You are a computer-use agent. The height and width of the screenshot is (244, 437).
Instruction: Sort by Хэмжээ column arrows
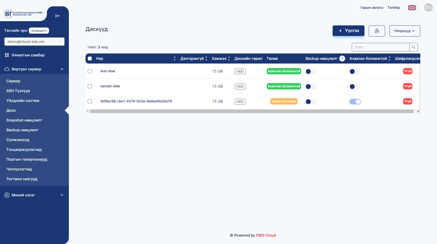tap(229, 58)
